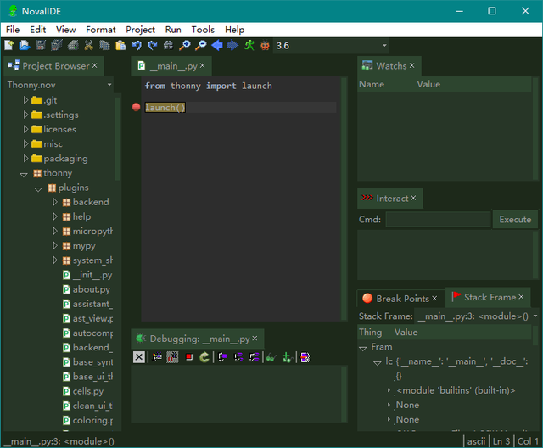Viewport: 543px width, 448px height.
Task: Click the Undo arrow in toolbar
Action: 137,45
